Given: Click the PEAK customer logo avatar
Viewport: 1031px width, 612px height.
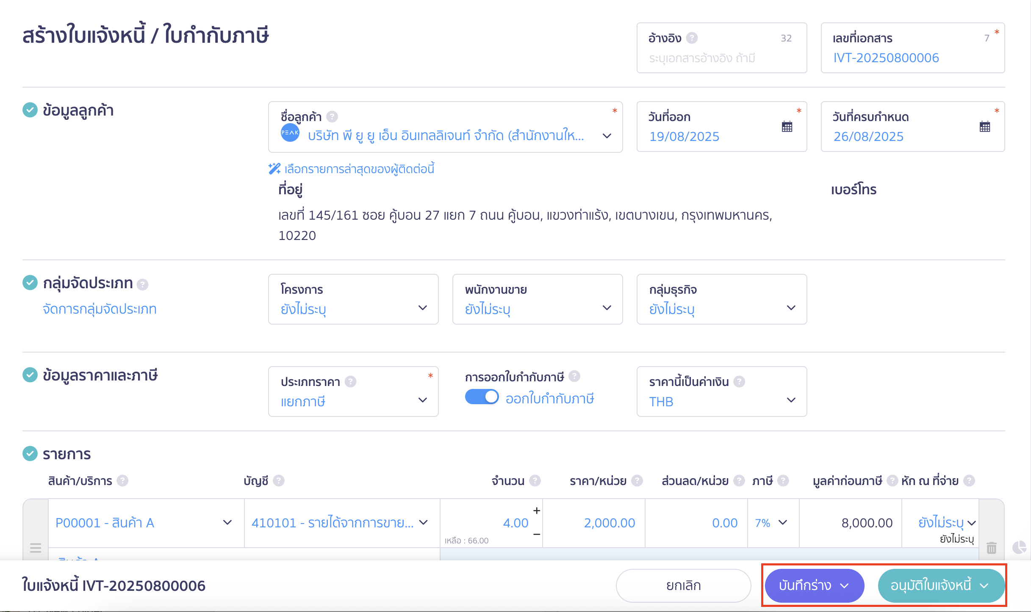Looking at the screenshot, I should [290, 133].
